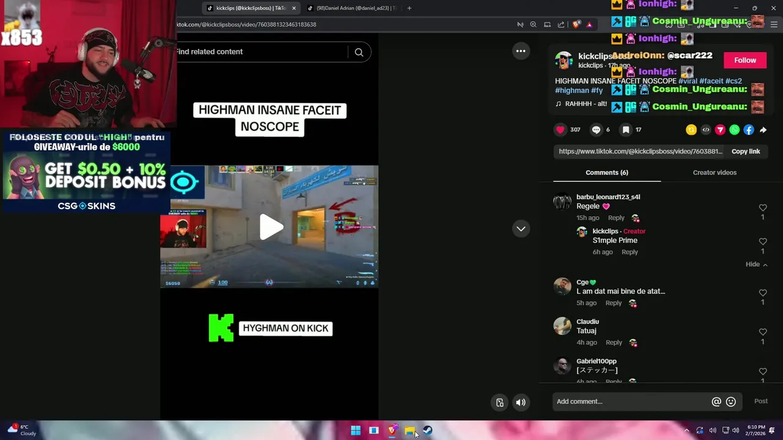This screenshot has width=783, height=440.
Task: Show hidden tray icons chevron
Action: point(686,430)
